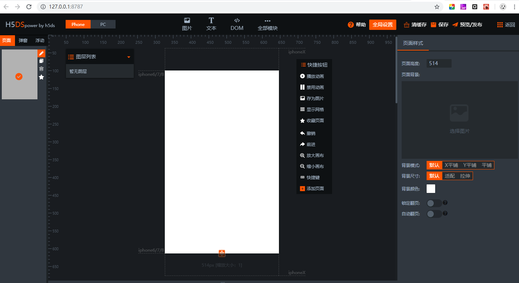Click the orange page height handle below canvas
519x283 pixels.
point(222,253)
